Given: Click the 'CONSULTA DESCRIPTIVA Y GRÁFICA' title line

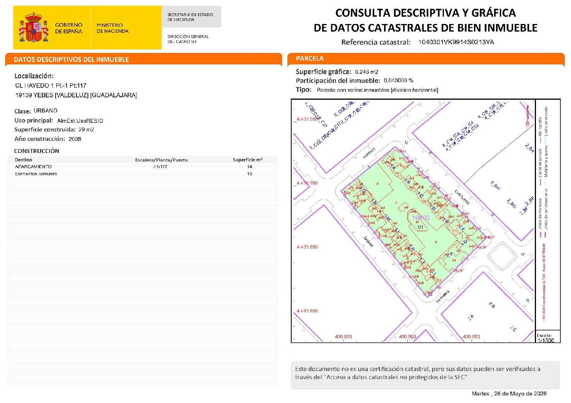Looking at the screenshot, I should (425, 13).
